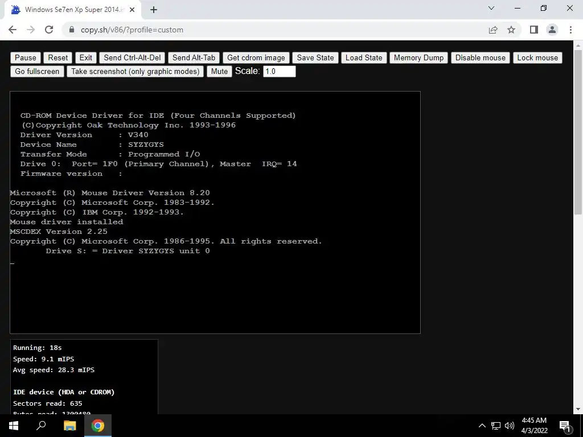Click the page vertical scrollbar
Screen dimensions: 583x437
[578, 132]
